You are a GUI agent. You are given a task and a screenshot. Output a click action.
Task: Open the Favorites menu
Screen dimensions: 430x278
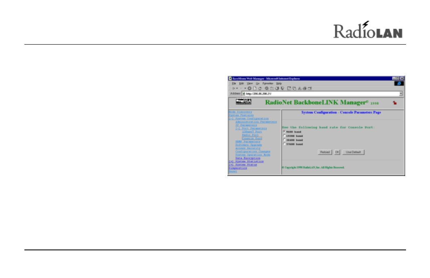tap(268, 83)
